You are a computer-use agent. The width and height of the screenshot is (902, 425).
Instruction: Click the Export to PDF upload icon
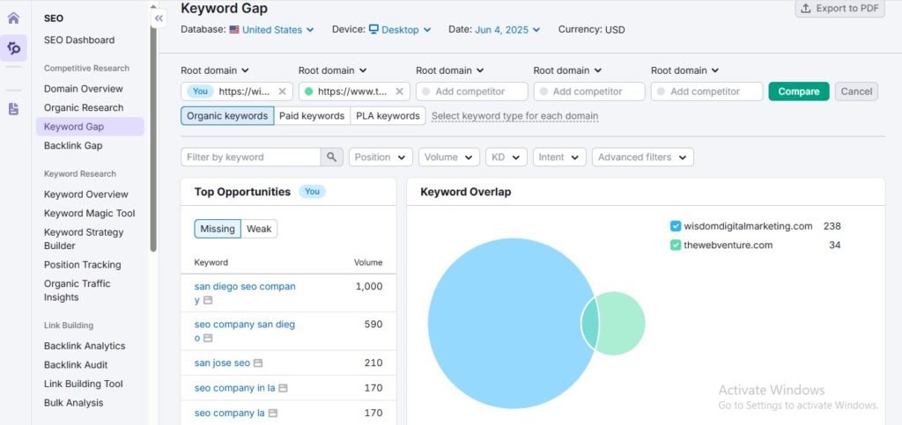[x=806, y=8]
